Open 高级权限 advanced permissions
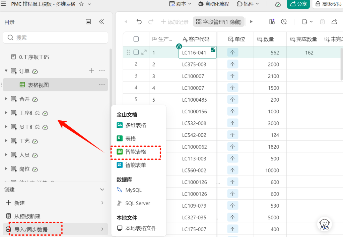 (329, 4)
